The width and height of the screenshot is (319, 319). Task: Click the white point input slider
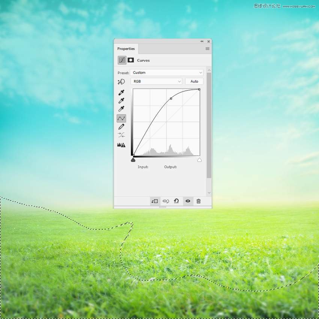click(199, 160)
